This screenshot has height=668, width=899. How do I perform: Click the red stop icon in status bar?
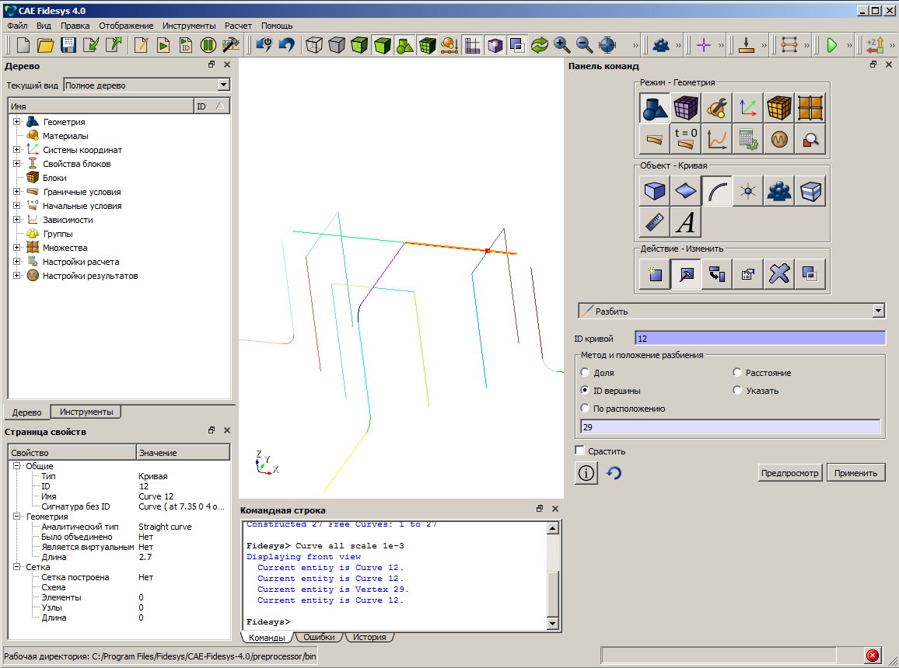coord(872,656)
